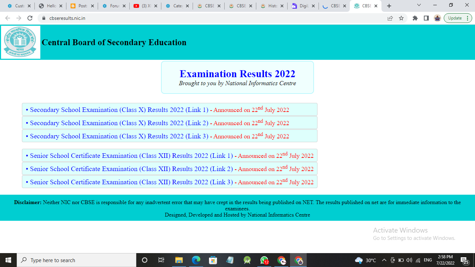Click 'Brought to you by National Informatics Centre'
Viewport: 475px width, 267px height.
(x=237, y=83)
